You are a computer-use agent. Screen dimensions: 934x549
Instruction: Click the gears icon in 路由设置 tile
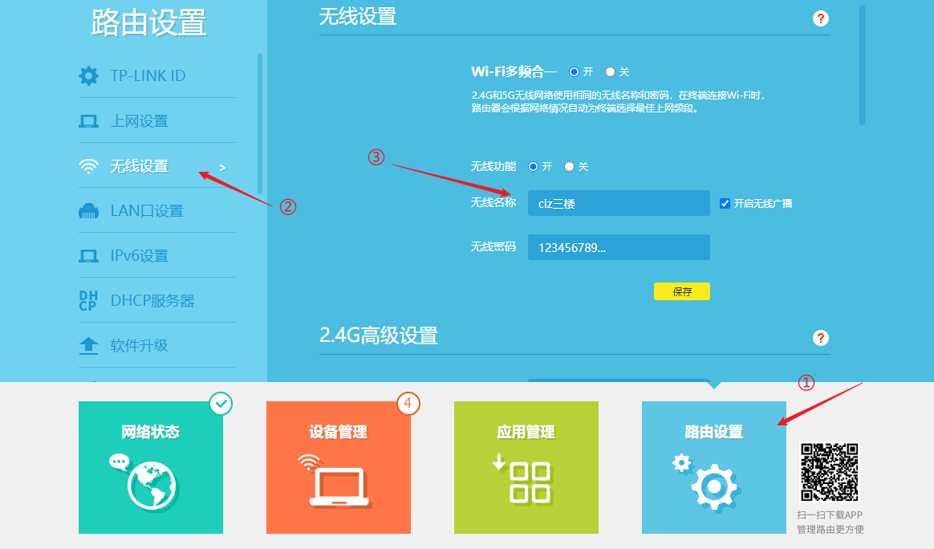[708, 482]
